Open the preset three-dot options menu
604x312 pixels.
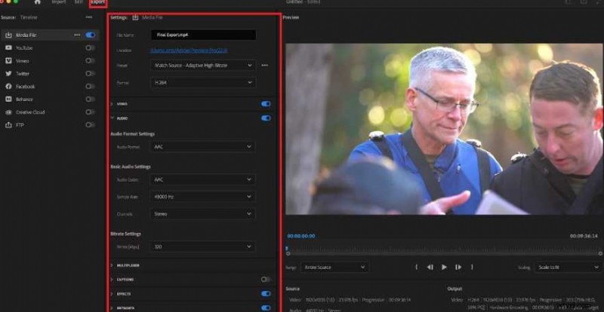(x=265, y=66)
